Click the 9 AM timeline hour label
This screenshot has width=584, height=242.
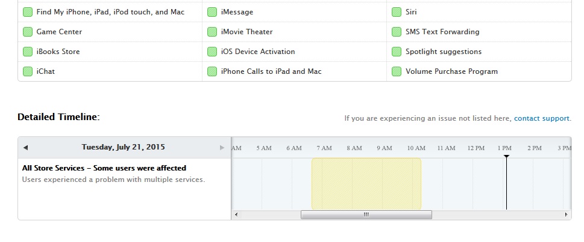385,148
